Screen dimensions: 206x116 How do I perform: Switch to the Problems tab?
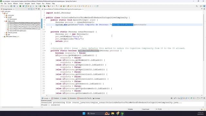point(55,98)
